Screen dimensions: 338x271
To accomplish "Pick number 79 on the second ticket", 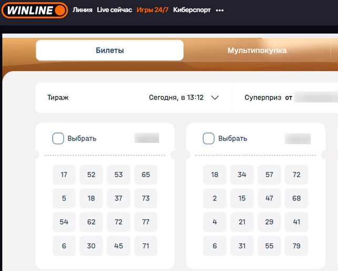I will pyautogui.click(x=296, y=246).
